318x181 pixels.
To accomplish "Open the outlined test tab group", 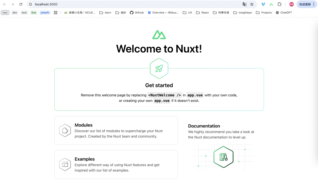I will (5, 12).
